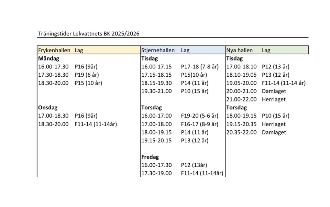Click the Lag header in the green Nya hallen column

(x=266, y=50)
